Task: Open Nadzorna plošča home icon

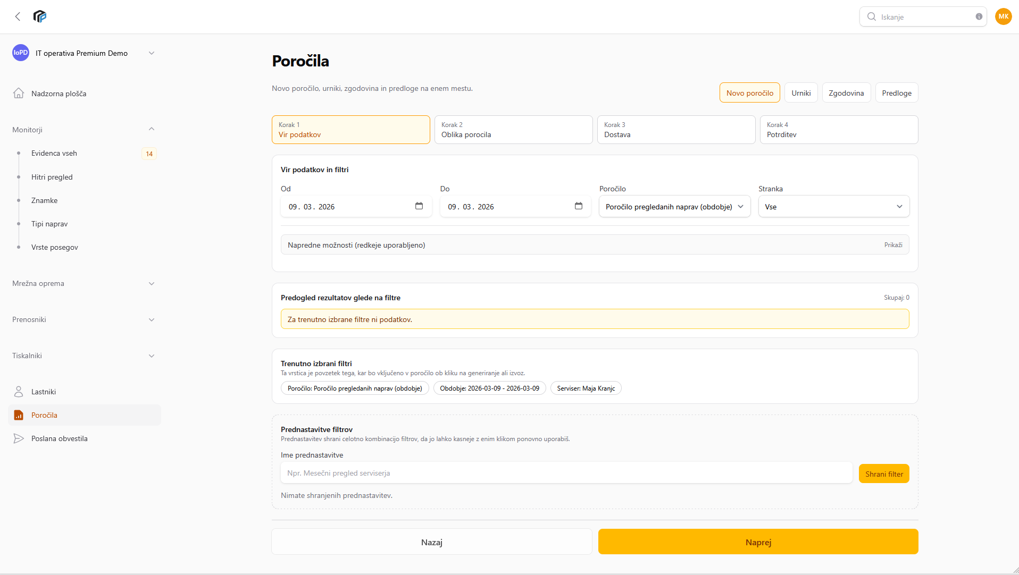Action: tap(19, 94)
